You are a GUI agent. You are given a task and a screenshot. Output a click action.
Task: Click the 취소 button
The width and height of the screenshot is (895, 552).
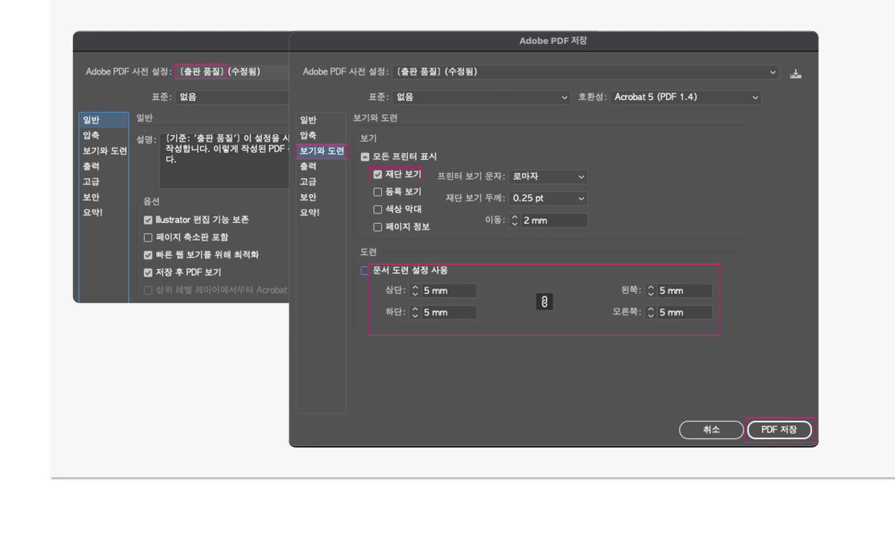pyautogui.click(x=711, y=430)
